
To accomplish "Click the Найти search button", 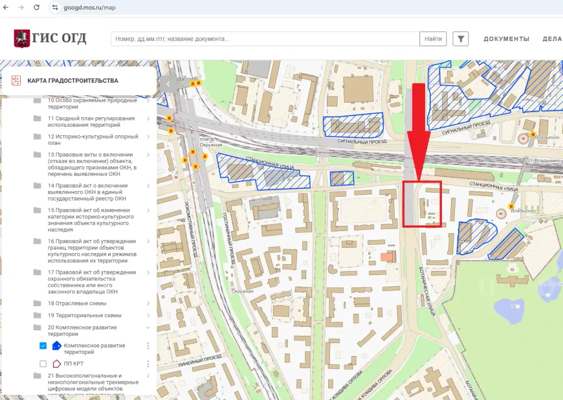I will (433, 39).
